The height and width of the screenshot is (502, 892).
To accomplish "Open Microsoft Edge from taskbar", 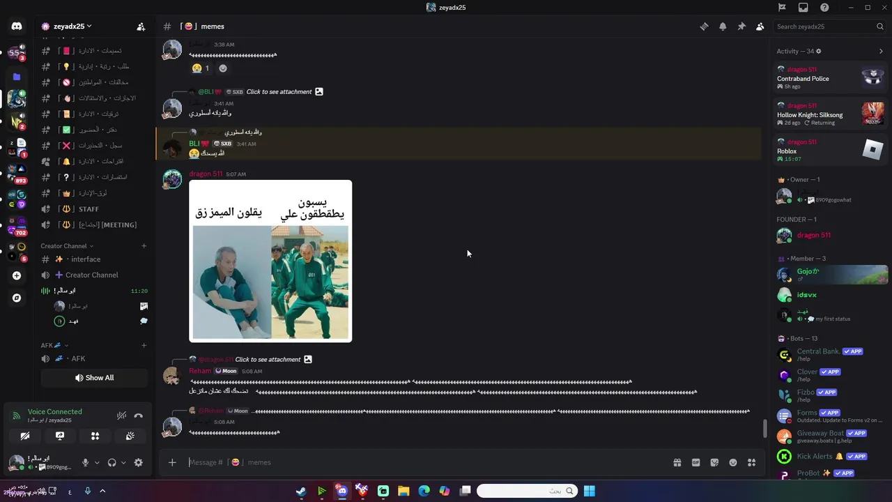I will point(424,491).
